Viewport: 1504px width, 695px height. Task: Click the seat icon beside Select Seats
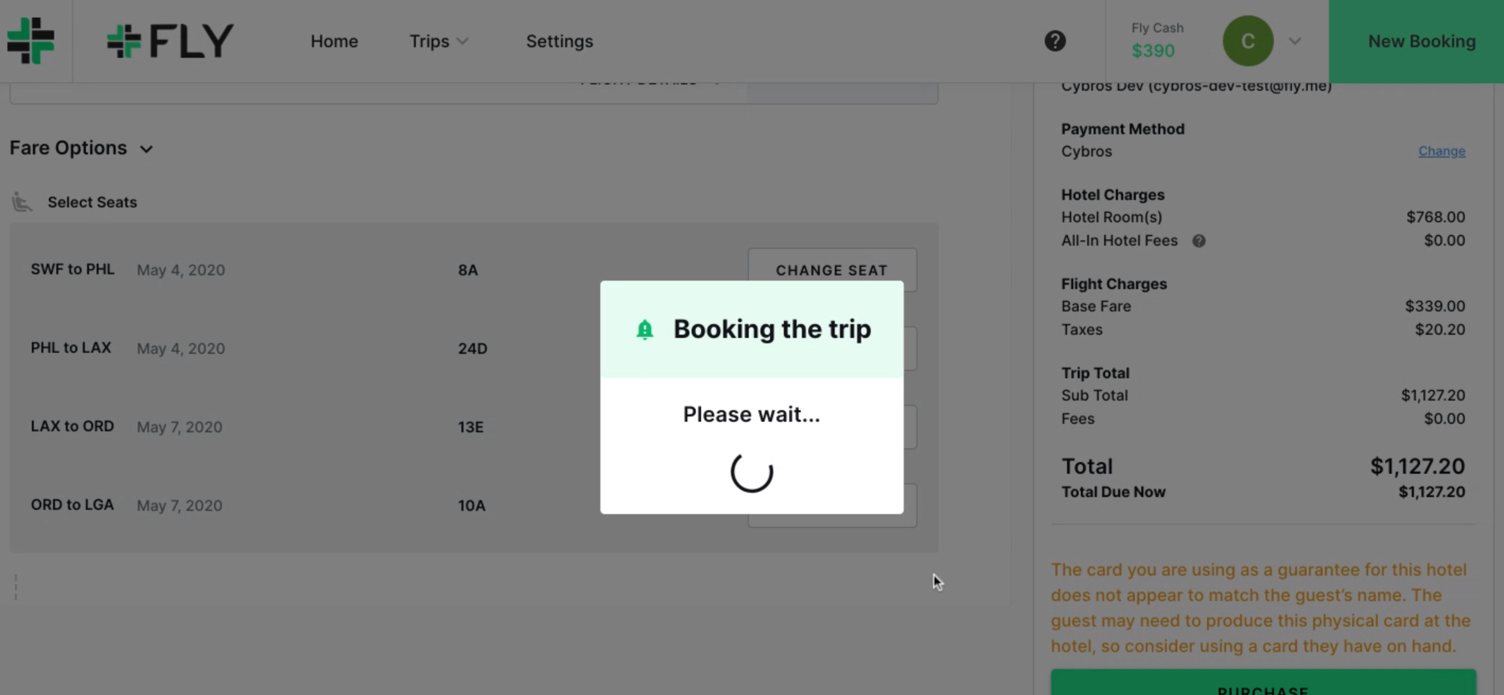(22, 202)
